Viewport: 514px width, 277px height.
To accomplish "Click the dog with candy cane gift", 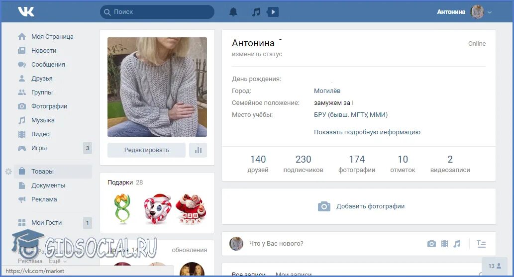I will (157, 209).
